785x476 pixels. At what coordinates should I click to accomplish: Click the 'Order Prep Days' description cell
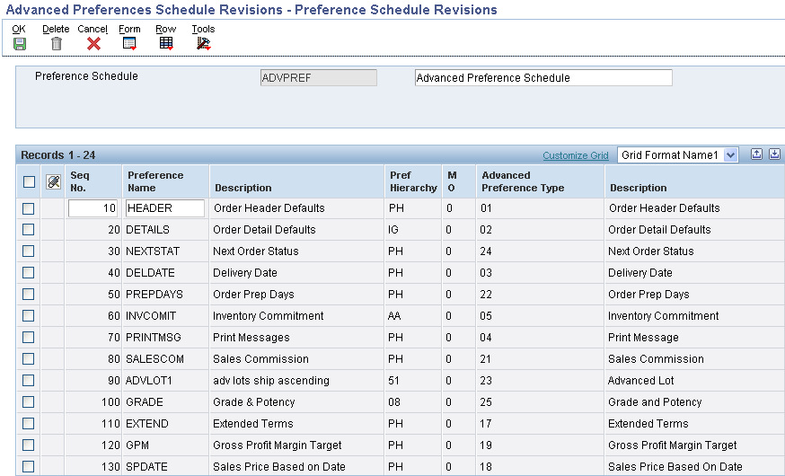[296, 295]
